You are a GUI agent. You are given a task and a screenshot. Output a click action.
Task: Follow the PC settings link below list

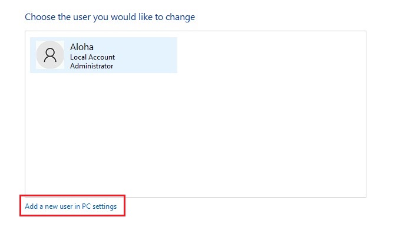click(71, 206)
